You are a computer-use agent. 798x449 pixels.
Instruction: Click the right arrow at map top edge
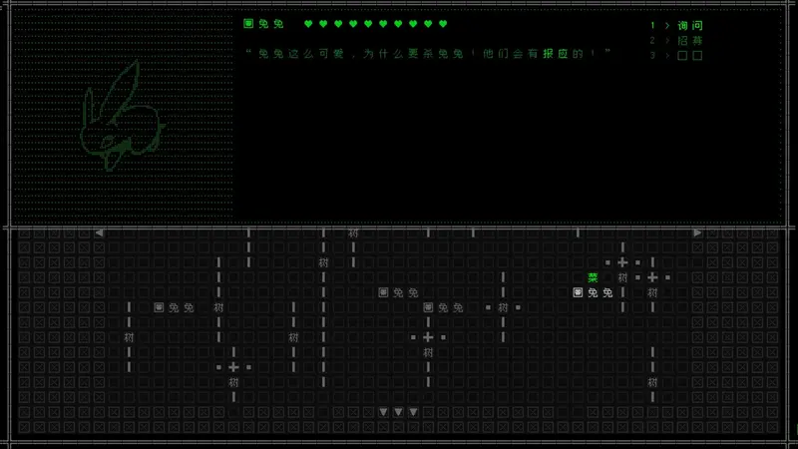[x=697, y=232]
